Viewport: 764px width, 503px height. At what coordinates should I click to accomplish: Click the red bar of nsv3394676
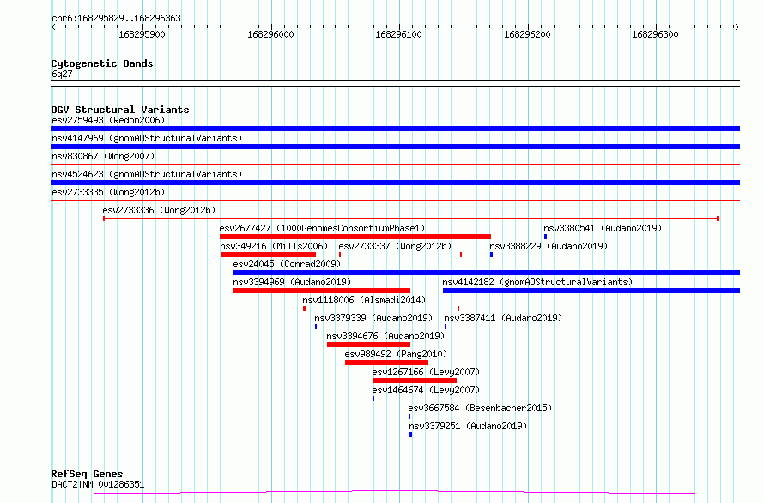click(x=368, y=344)
